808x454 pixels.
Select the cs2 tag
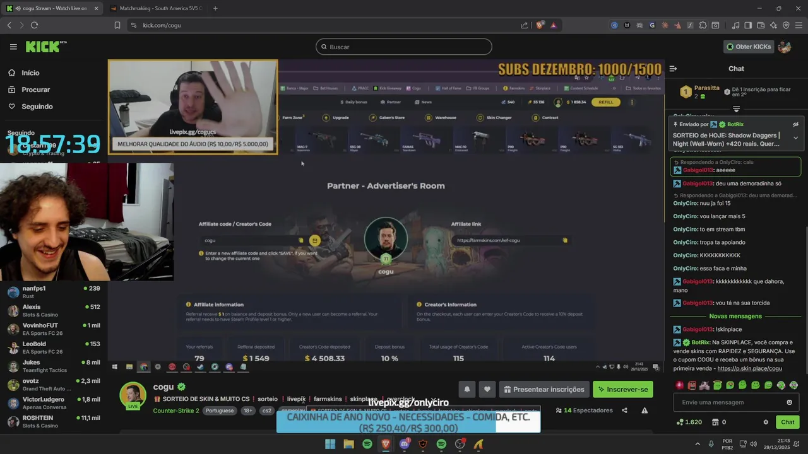click(267, 410)
